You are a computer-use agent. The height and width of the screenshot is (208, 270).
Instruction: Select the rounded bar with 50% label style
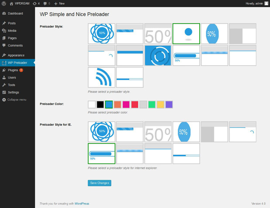(x=186, y=55)
